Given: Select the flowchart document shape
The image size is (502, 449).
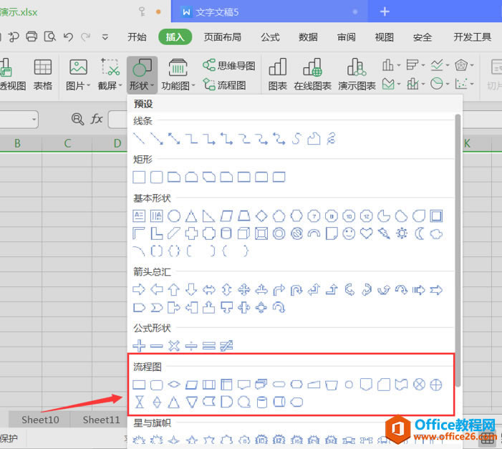Looking at the screenshot, I should [x=244, y=385].
